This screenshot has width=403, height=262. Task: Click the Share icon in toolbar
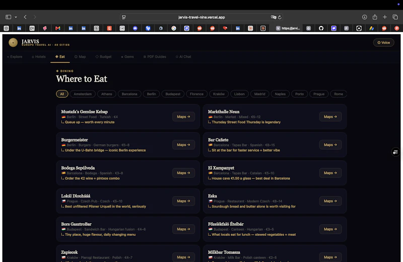(x=375, y=17)
